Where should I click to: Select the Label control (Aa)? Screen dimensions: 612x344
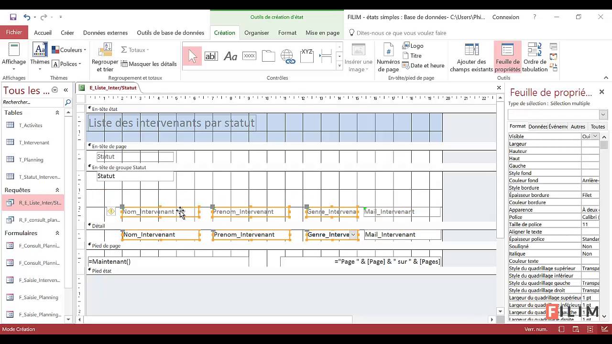point(230,56)
